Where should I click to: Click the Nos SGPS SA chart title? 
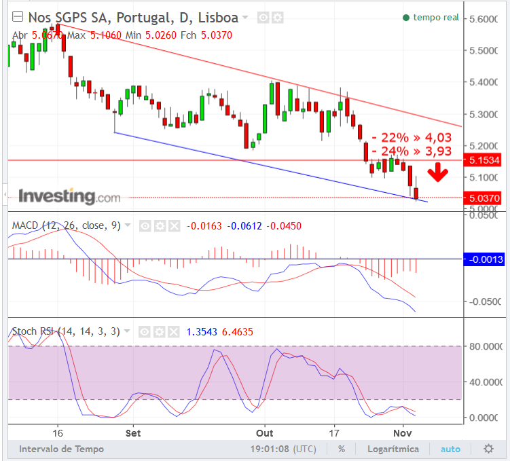coord(133,18)
